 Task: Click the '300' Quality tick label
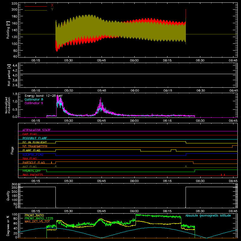coord(14,184)
